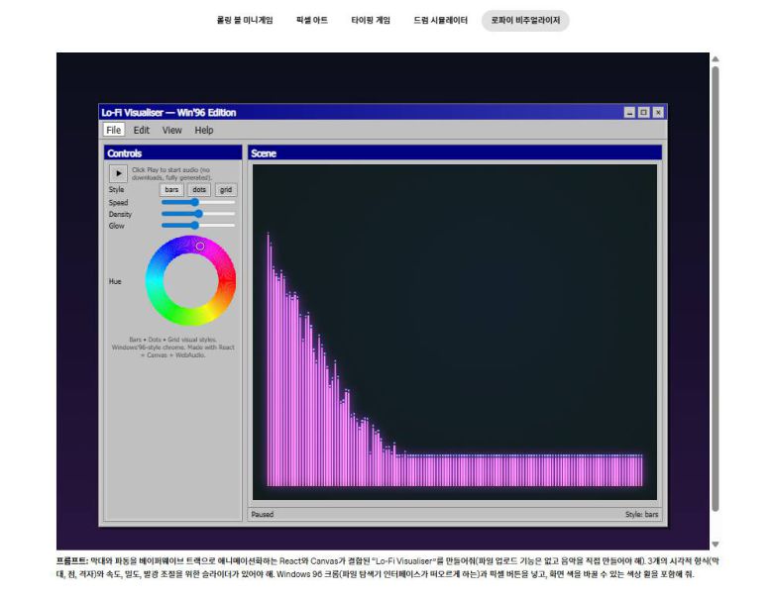Click the Speed slider handle
The image size is (773, 598).
point(195,202)
